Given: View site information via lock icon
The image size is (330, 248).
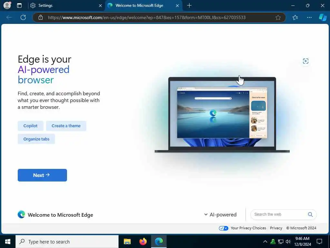Looking at the screenshot, I should tap(41, 17).
